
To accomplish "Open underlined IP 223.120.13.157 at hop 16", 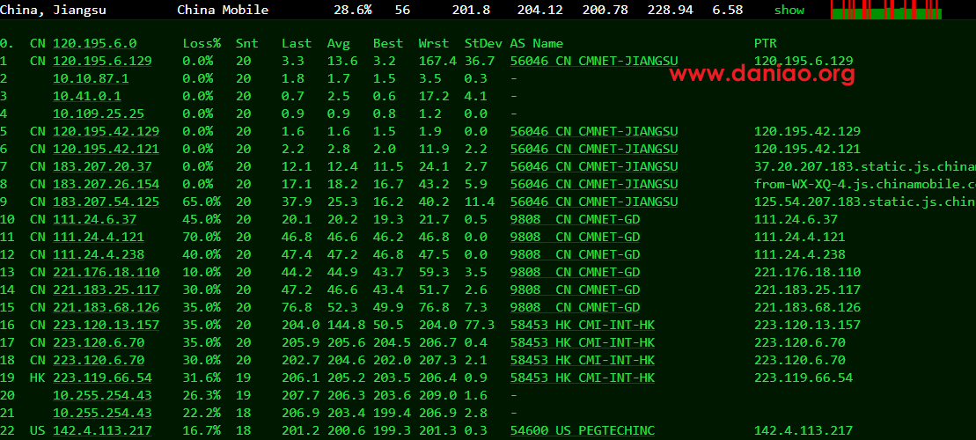I will [x=106, y=325].
